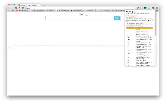Open La Repubblica bookmark
The width and height of the screenshot is (166, 103).
pyautogui.click(x=78, y=11)
